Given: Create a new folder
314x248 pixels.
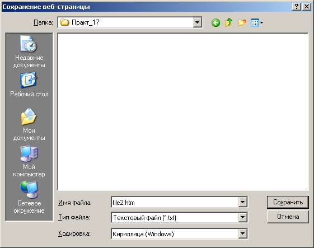Looking at the screenshot, I should point(242,22).
